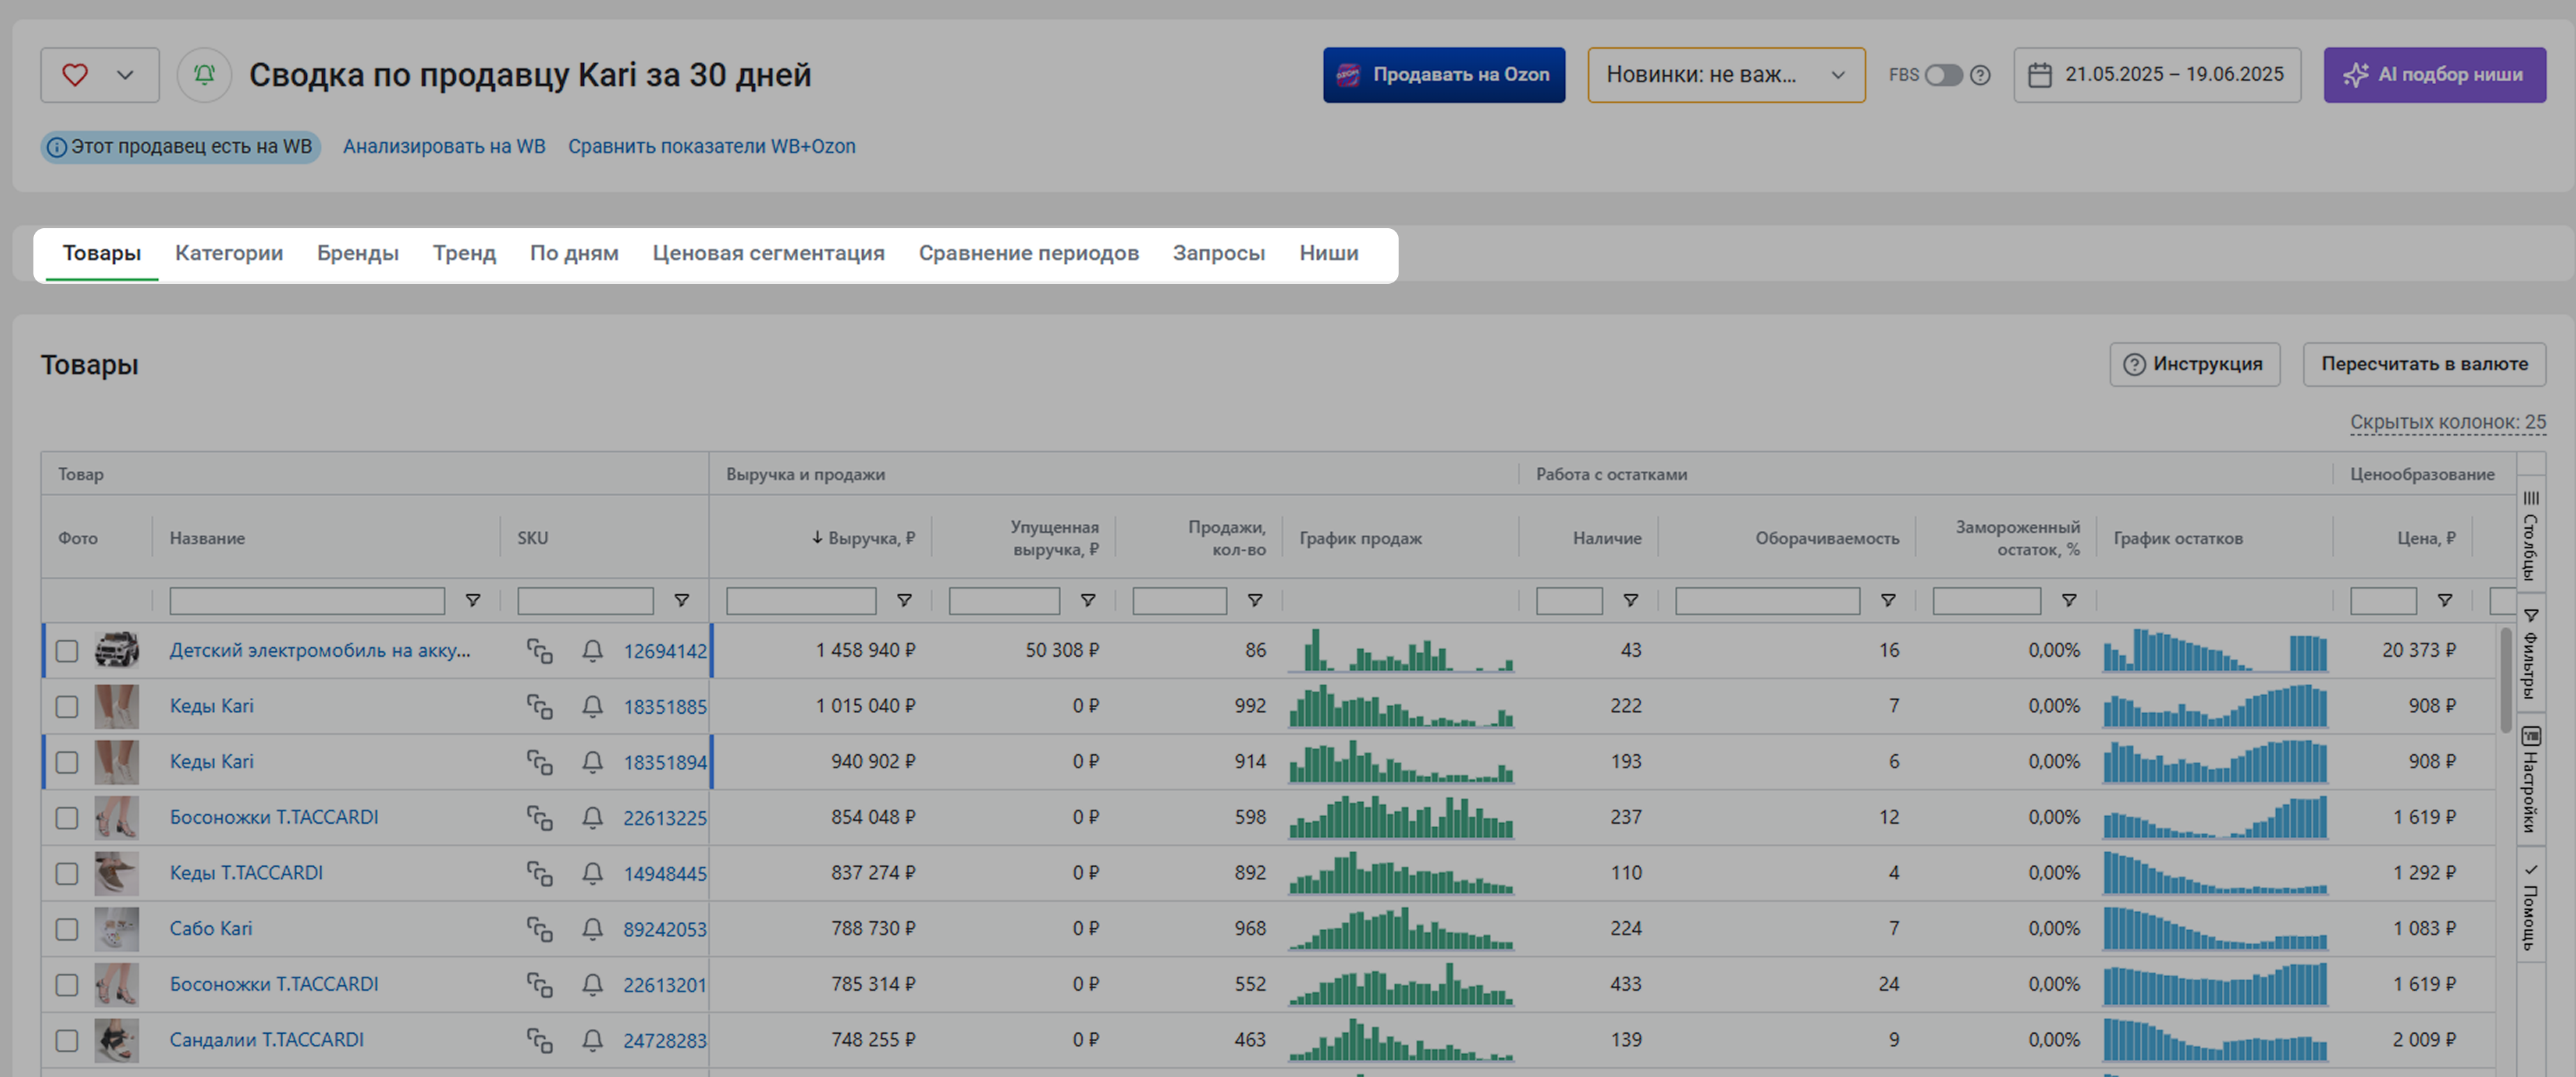Open the Тренд tab
This screenshot has height=1077, width=2576.
464,253
